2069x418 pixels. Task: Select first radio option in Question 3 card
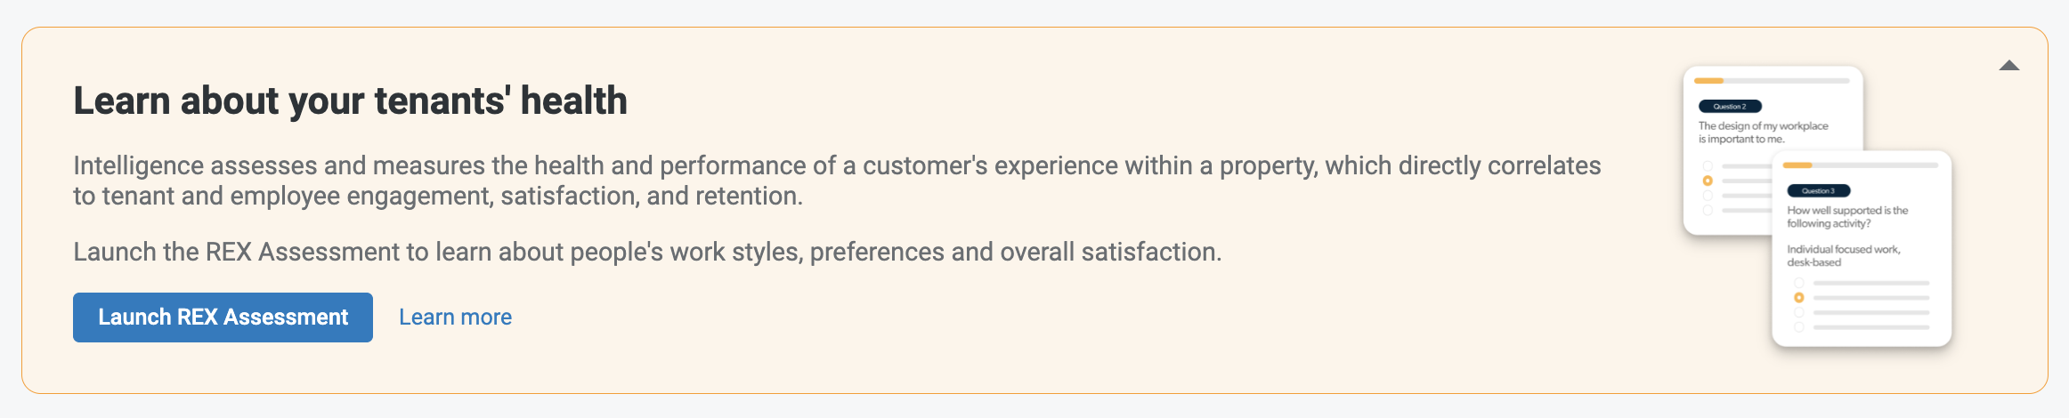click(x=1798, y=283)
